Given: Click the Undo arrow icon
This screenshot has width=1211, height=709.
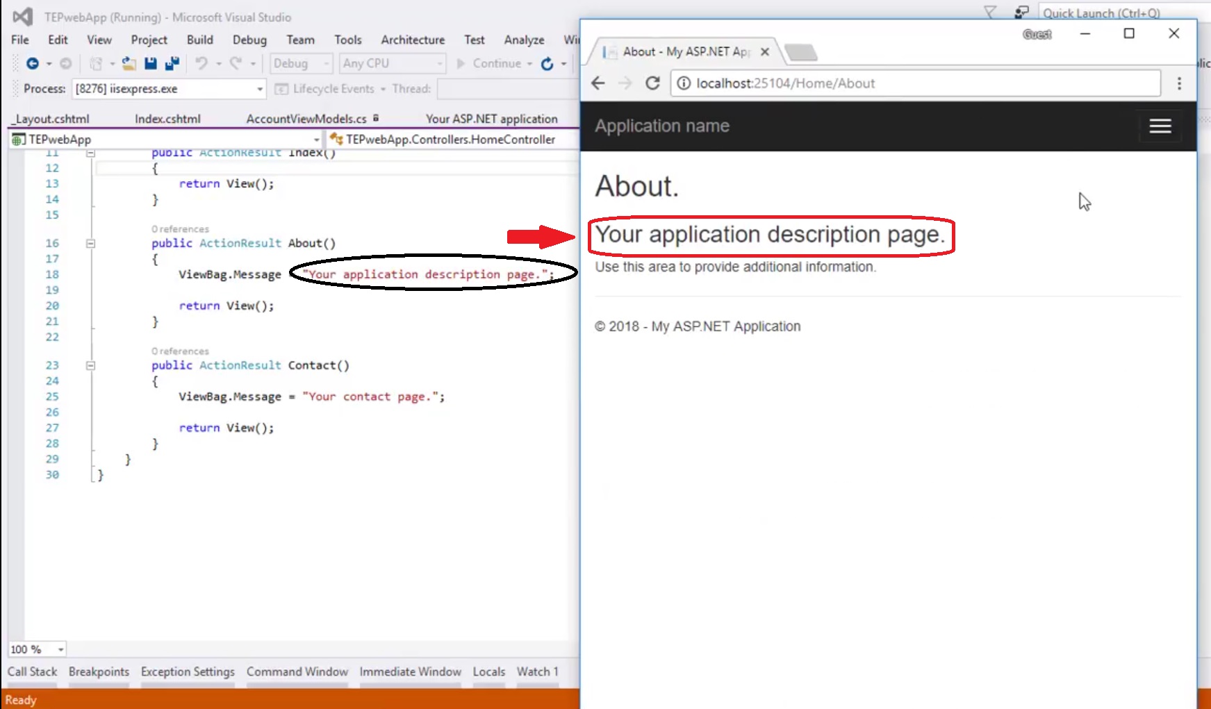Looking at the screenshot, I should click(x=201, y=64).
